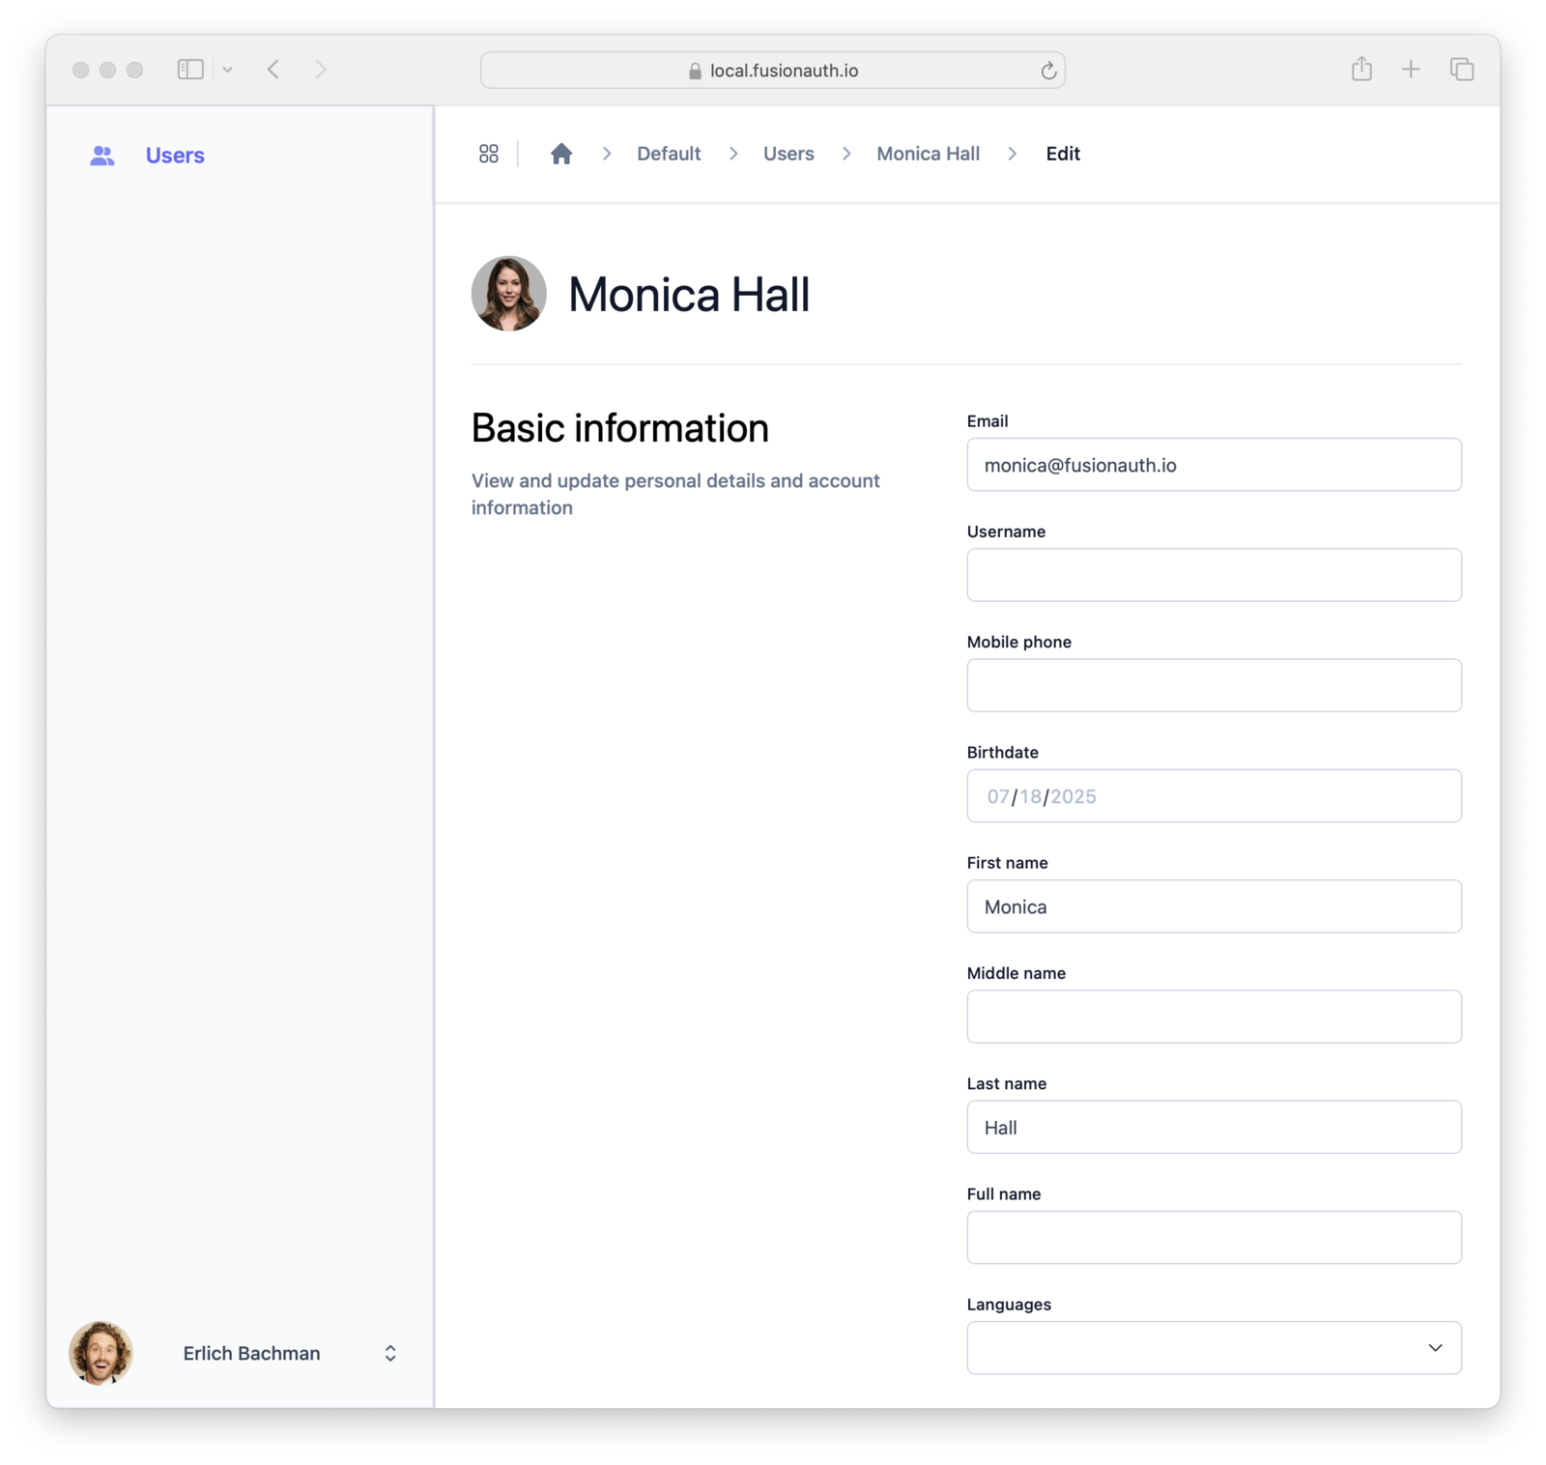Toggle the browser sidebar icon

point(189,69)
